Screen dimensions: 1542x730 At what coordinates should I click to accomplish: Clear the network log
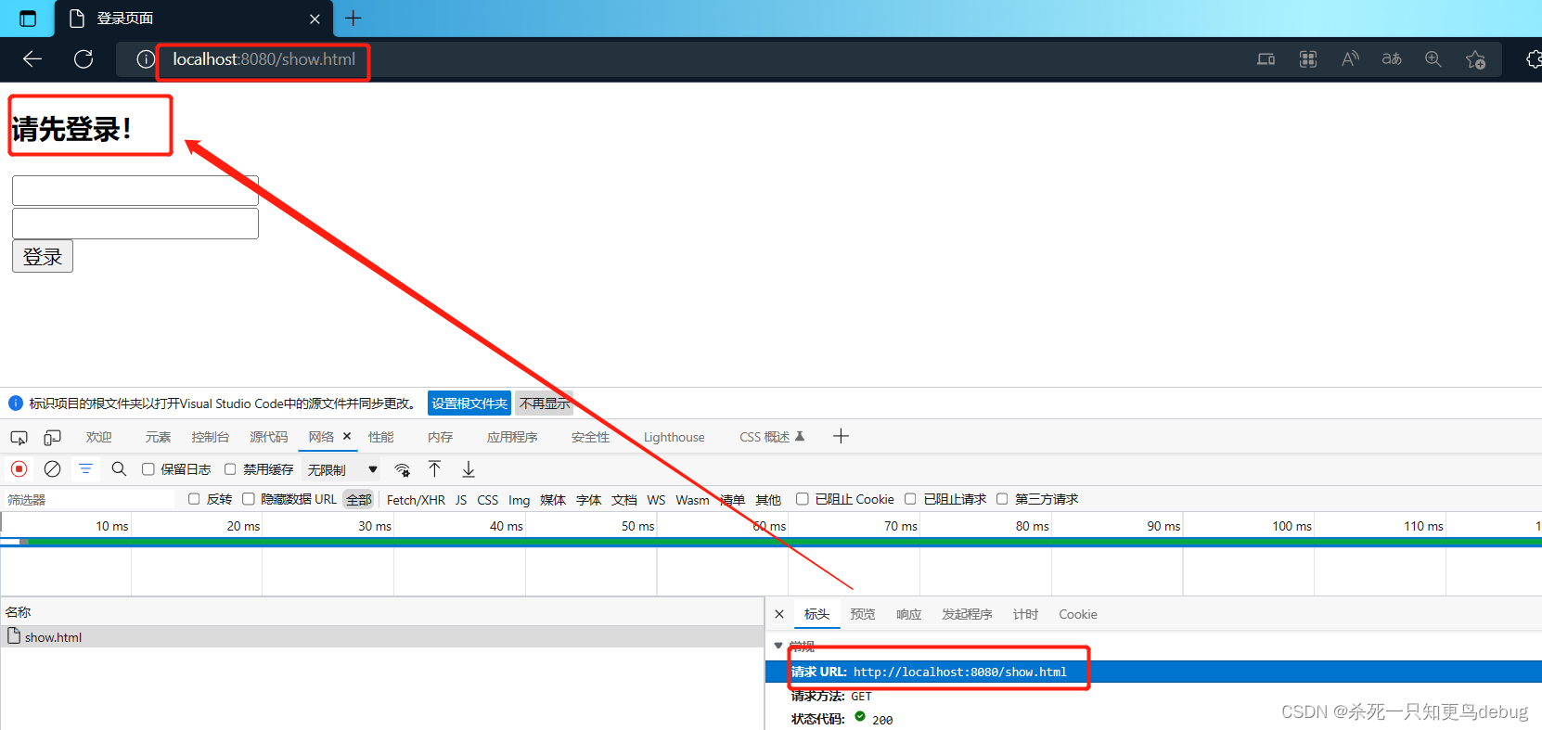coord(53,469)
